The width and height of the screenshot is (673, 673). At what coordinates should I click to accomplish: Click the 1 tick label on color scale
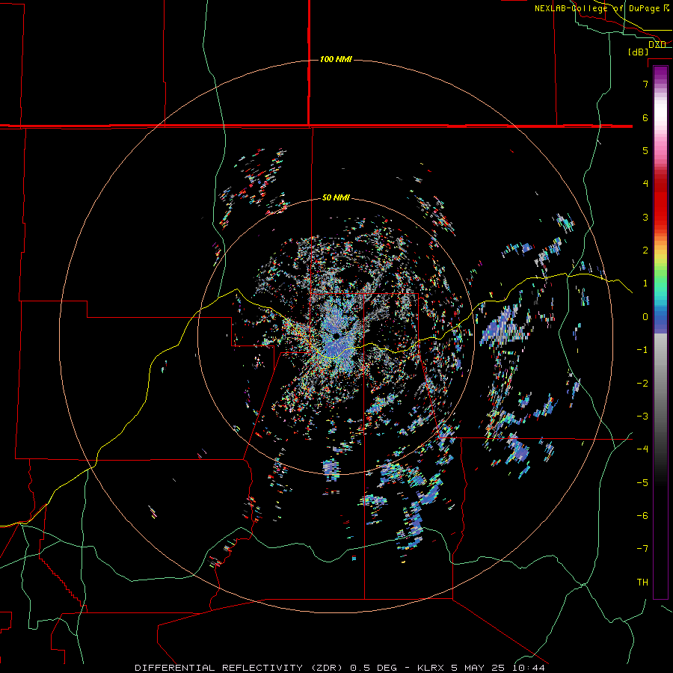(645, 283)
